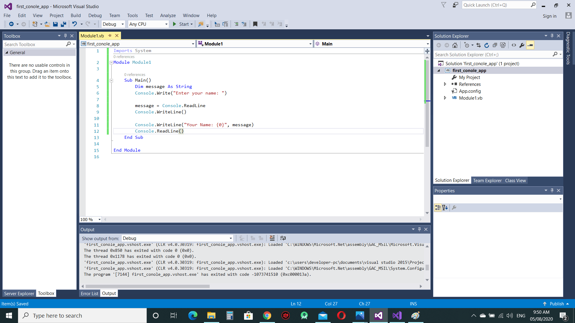The image size is (575, 323).
Task: Toggle Preview Selected Items in Solution Explorer
Action: pyautogui.click(x=530, y=45)
